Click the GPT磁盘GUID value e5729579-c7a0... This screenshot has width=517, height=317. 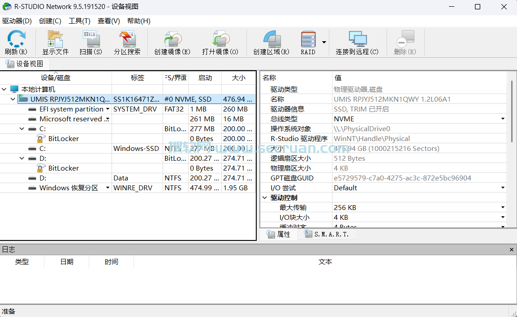[x=402, y=178]
